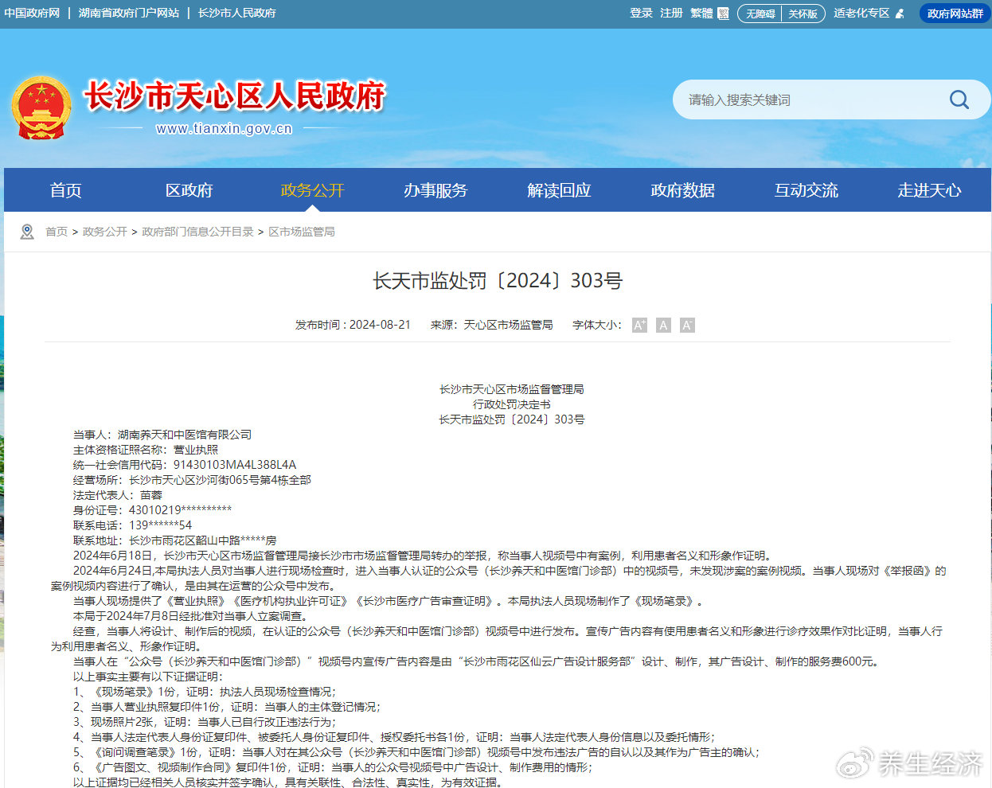Click the breadcrumb location pin icon

point(27,232)
